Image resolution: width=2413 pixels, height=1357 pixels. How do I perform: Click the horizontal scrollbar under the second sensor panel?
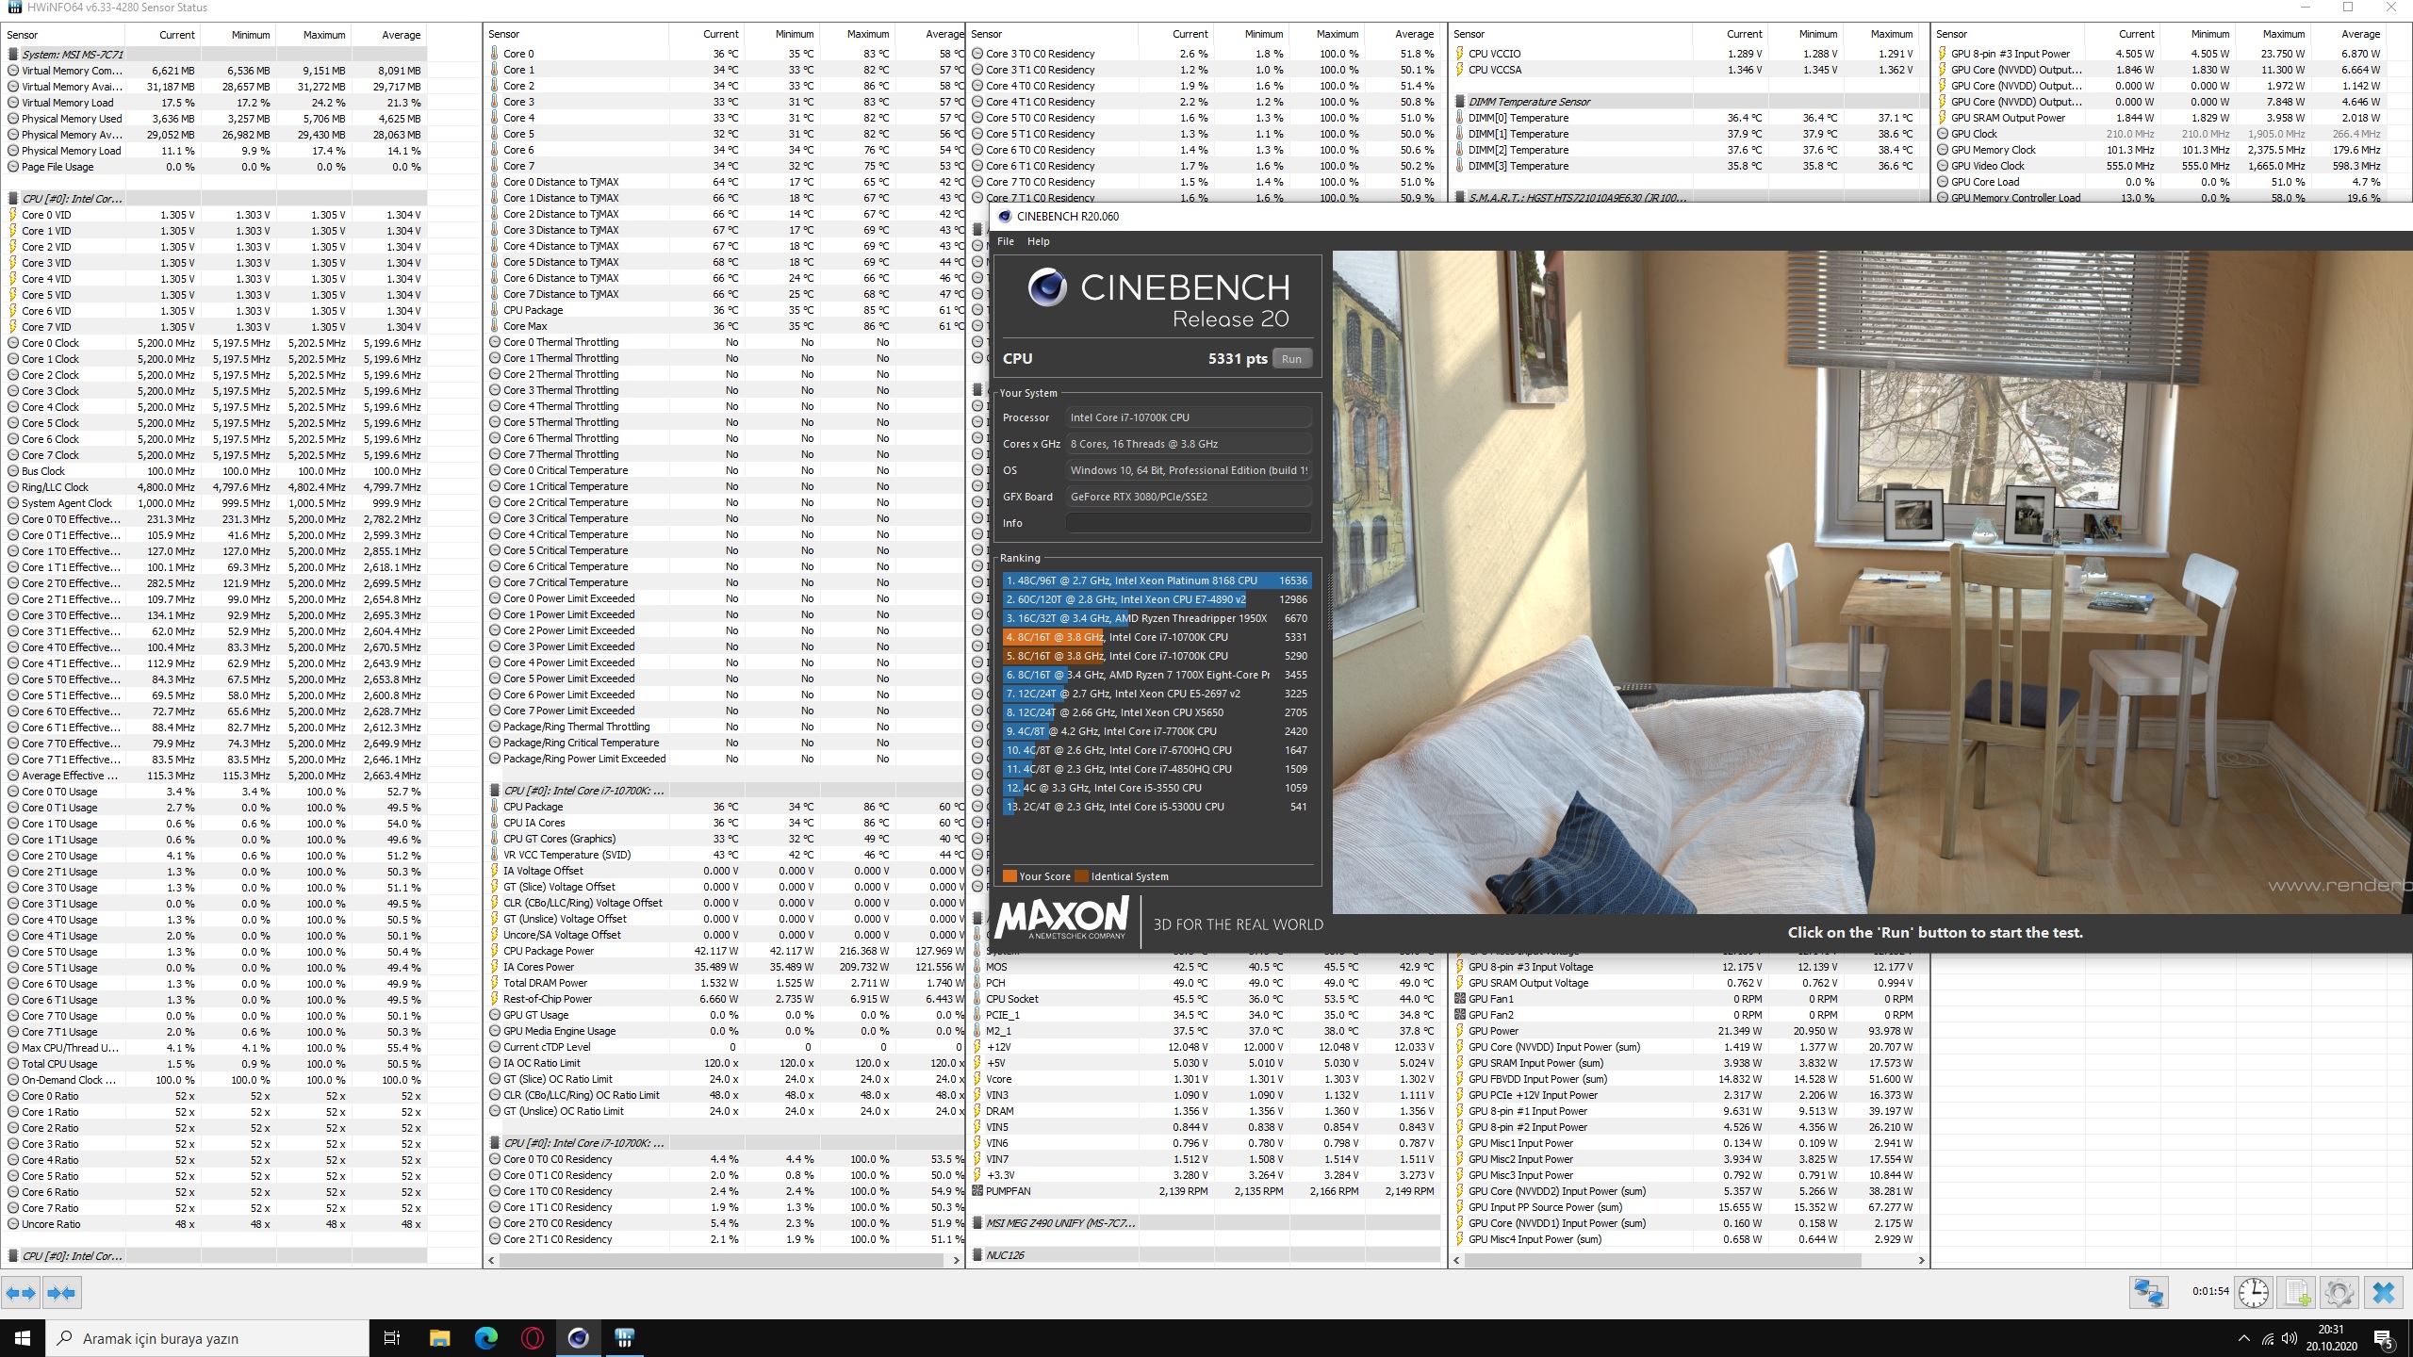tap(723, 1260)
